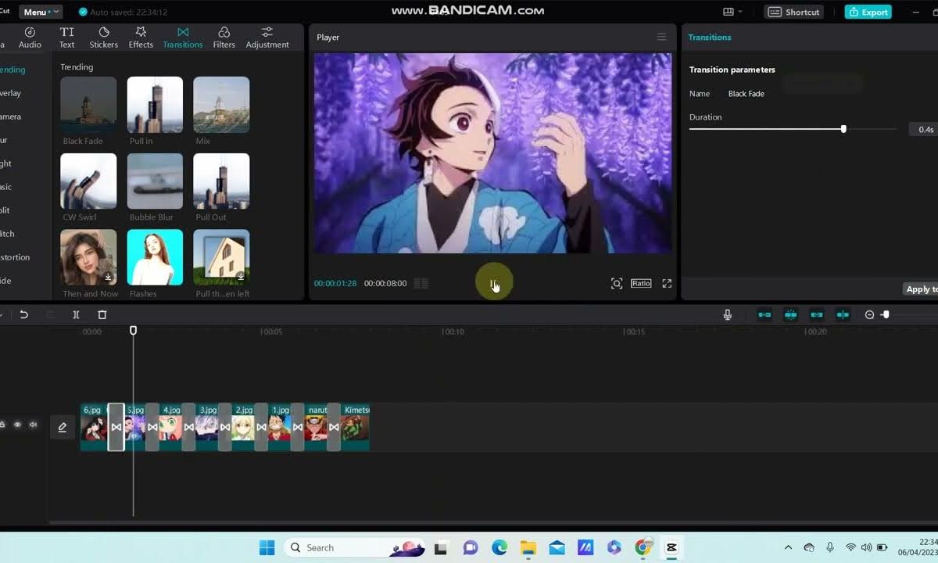Toggle preview axis in timeline toolbar
Screen dimensions: 938x563
click(843, 314)
